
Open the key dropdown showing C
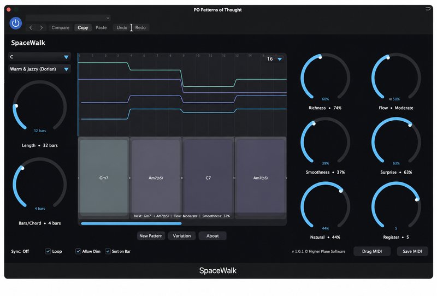pyautogui.click(x=39, y=57)
